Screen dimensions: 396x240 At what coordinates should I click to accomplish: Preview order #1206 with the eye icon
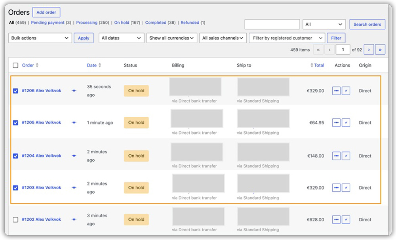(x=74, y=91)
